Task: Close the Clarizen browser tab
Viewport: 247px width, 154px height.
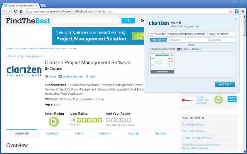Action: click(x=37, y=5)
